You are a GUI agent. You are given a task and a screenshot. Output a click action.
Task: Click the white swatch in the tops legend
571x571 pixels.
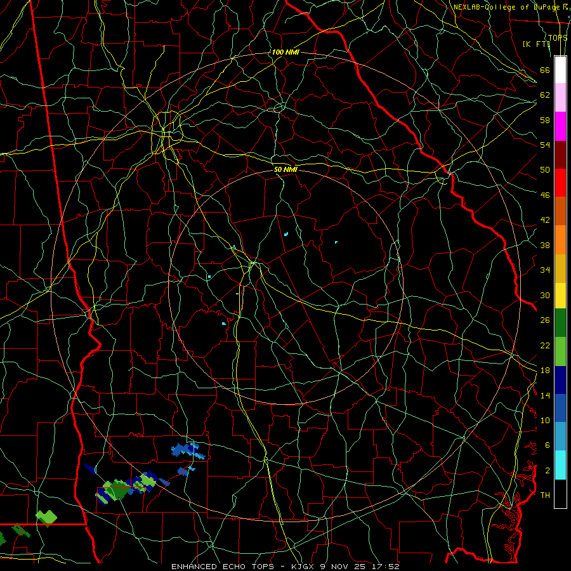(560, 70)
